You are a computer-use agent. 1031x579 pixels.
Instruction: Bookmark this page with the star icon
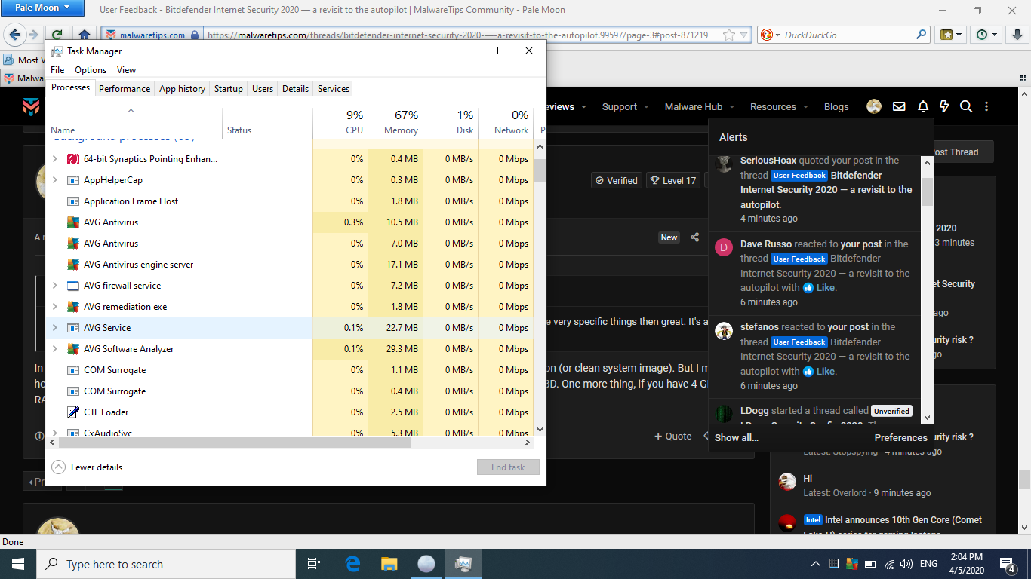(728, 35)
